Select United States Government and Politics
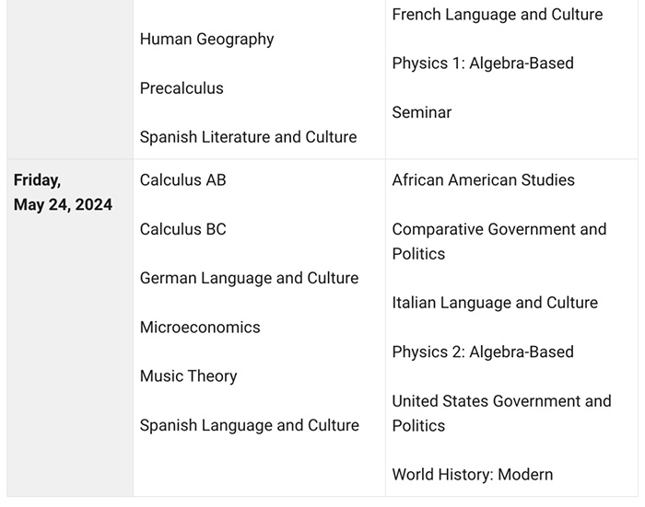Viewport: 645px width, 507px height. [x=500, y=413]
